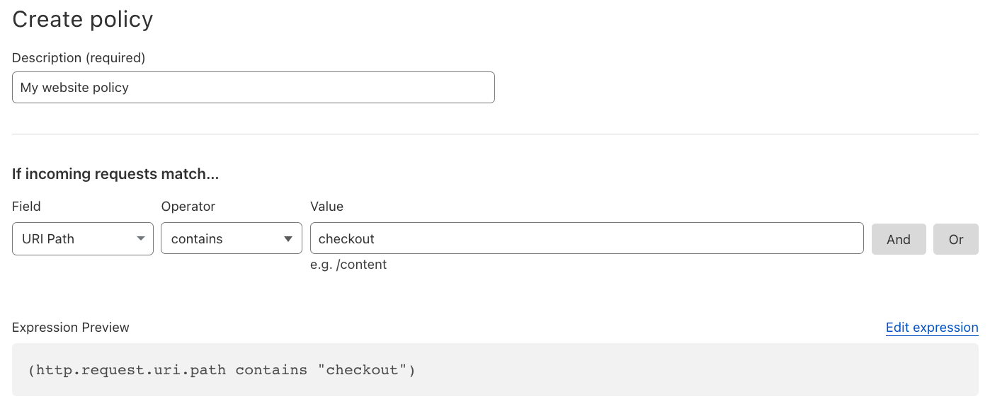Click the "Description (required)" label
The image size is (990, 416).
pos(79,58)
